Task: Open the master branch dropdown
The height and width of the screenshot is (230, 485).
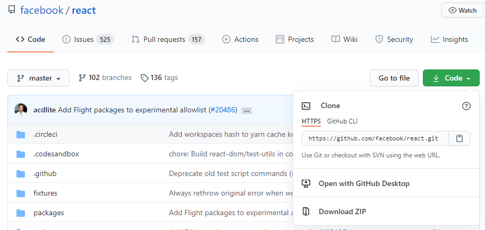Action: pyautogui.click(x=38, y=78)
